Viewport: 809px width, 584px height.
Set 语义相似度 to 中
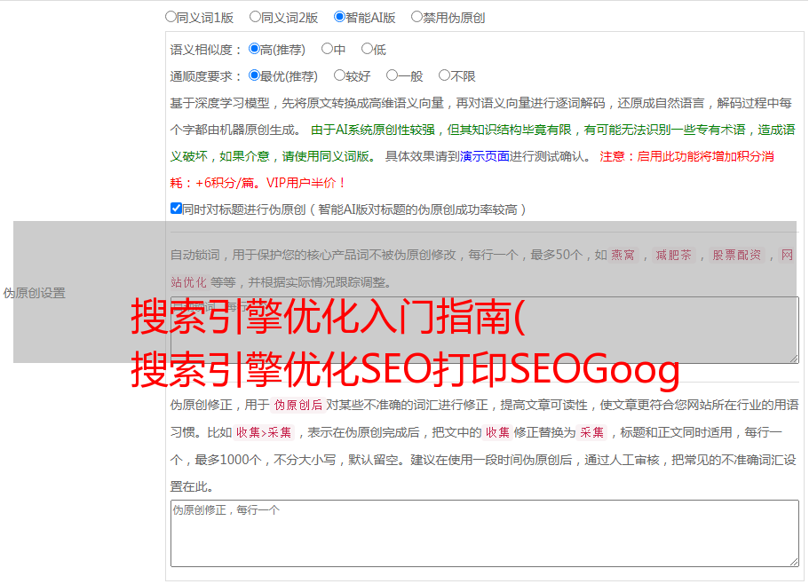click(327, 49)
